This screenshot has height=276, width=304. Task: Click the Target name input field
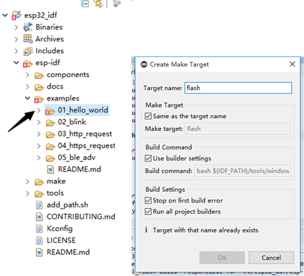238,88
